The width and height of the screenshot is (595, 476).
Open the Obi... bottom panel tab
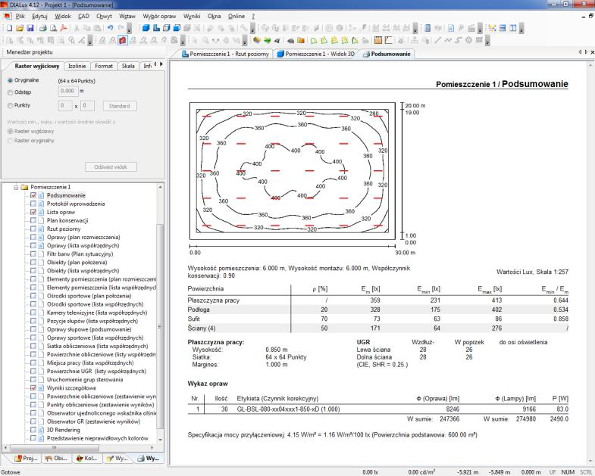click(57, 458)
